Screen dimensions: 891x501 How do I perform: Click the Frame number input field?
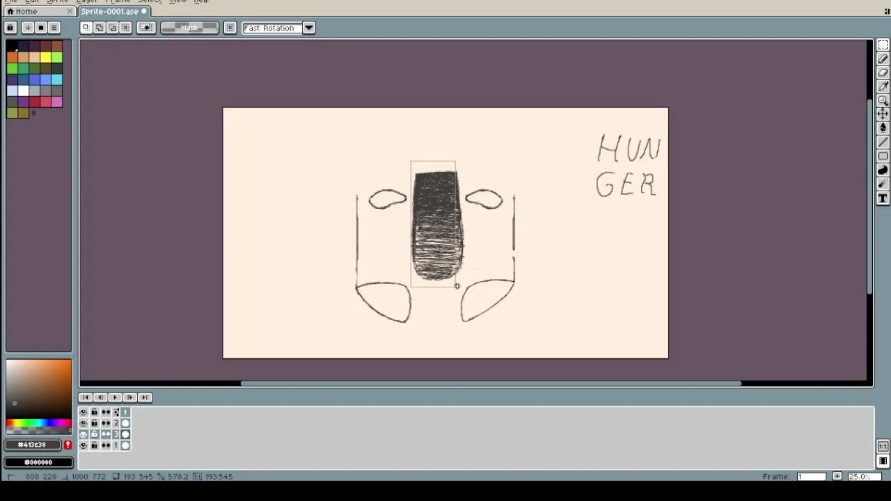812,477
